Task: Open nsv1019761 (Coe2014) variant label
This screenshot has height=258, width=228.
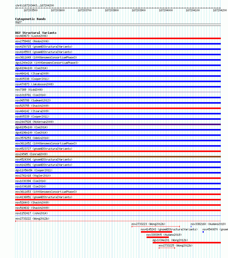Action: [31, 95]
